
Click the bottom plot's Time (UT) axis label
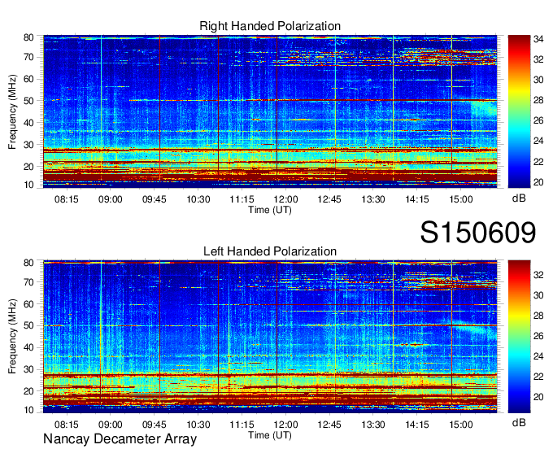tap(270, 436)
